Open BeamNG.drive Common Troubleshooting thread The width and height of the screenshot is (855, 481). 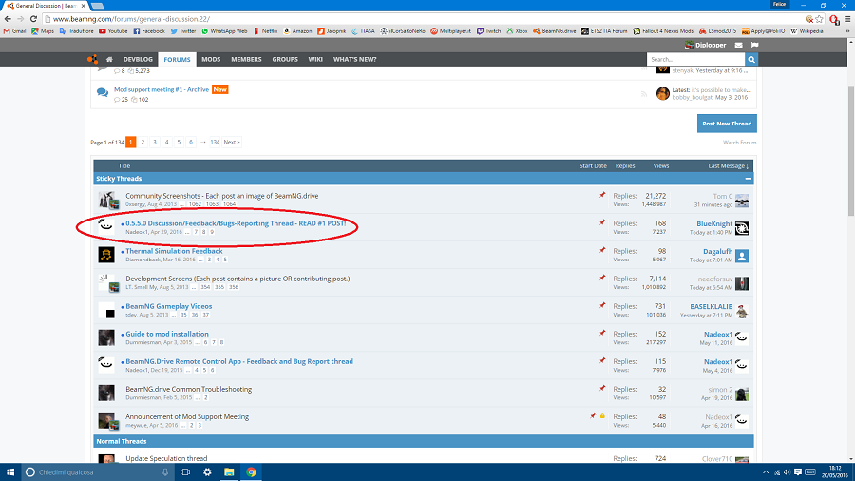pyautogui.click(x=189, y=390)
